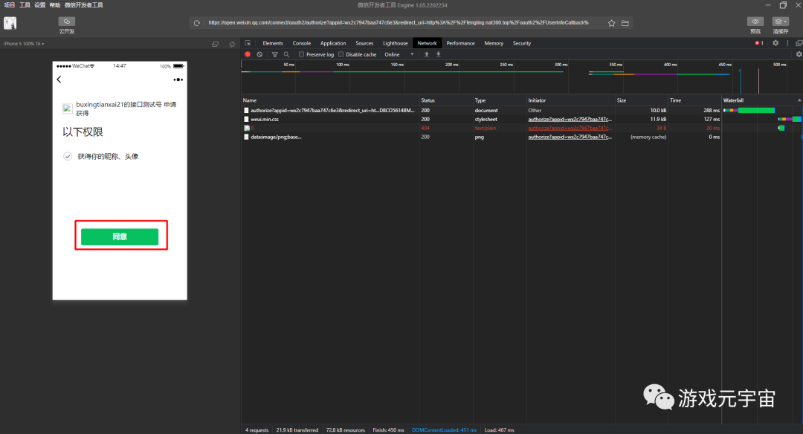Sort by the Status column header

[x=445, y=100]
